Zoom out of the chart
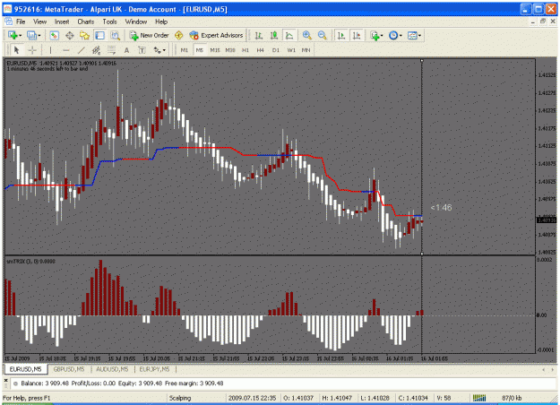This screenshot has height=405, width=560. 323,35
